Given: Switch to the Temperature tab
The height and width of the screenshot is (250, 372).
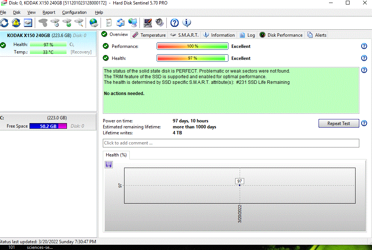Looking at the screenshot, I should click(149, 35).
